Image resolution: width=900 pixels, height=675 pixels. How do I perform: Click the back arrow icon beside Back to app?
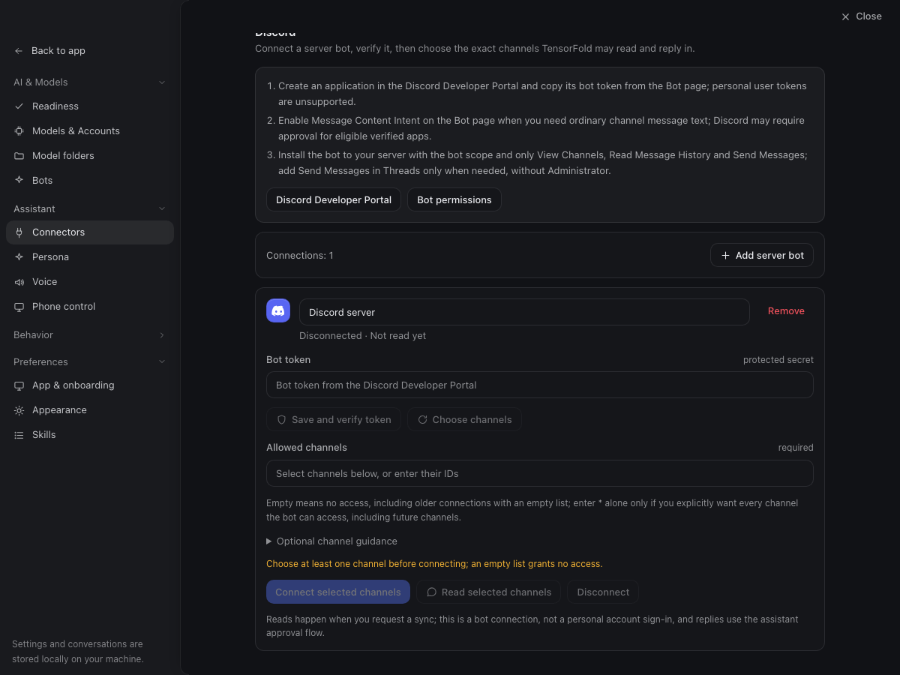tap(19, 51)
